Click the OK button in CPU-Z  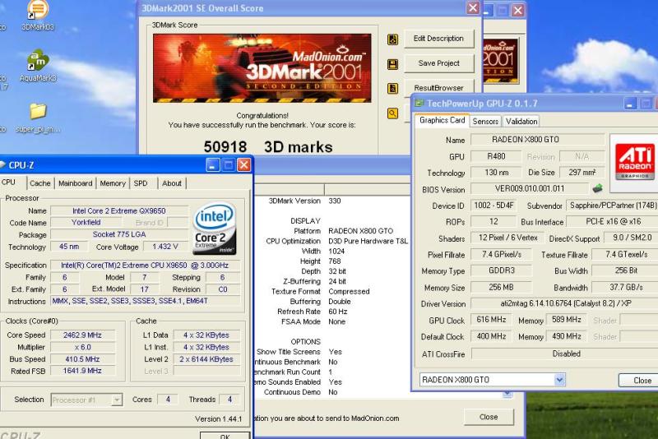click(225, 436)
